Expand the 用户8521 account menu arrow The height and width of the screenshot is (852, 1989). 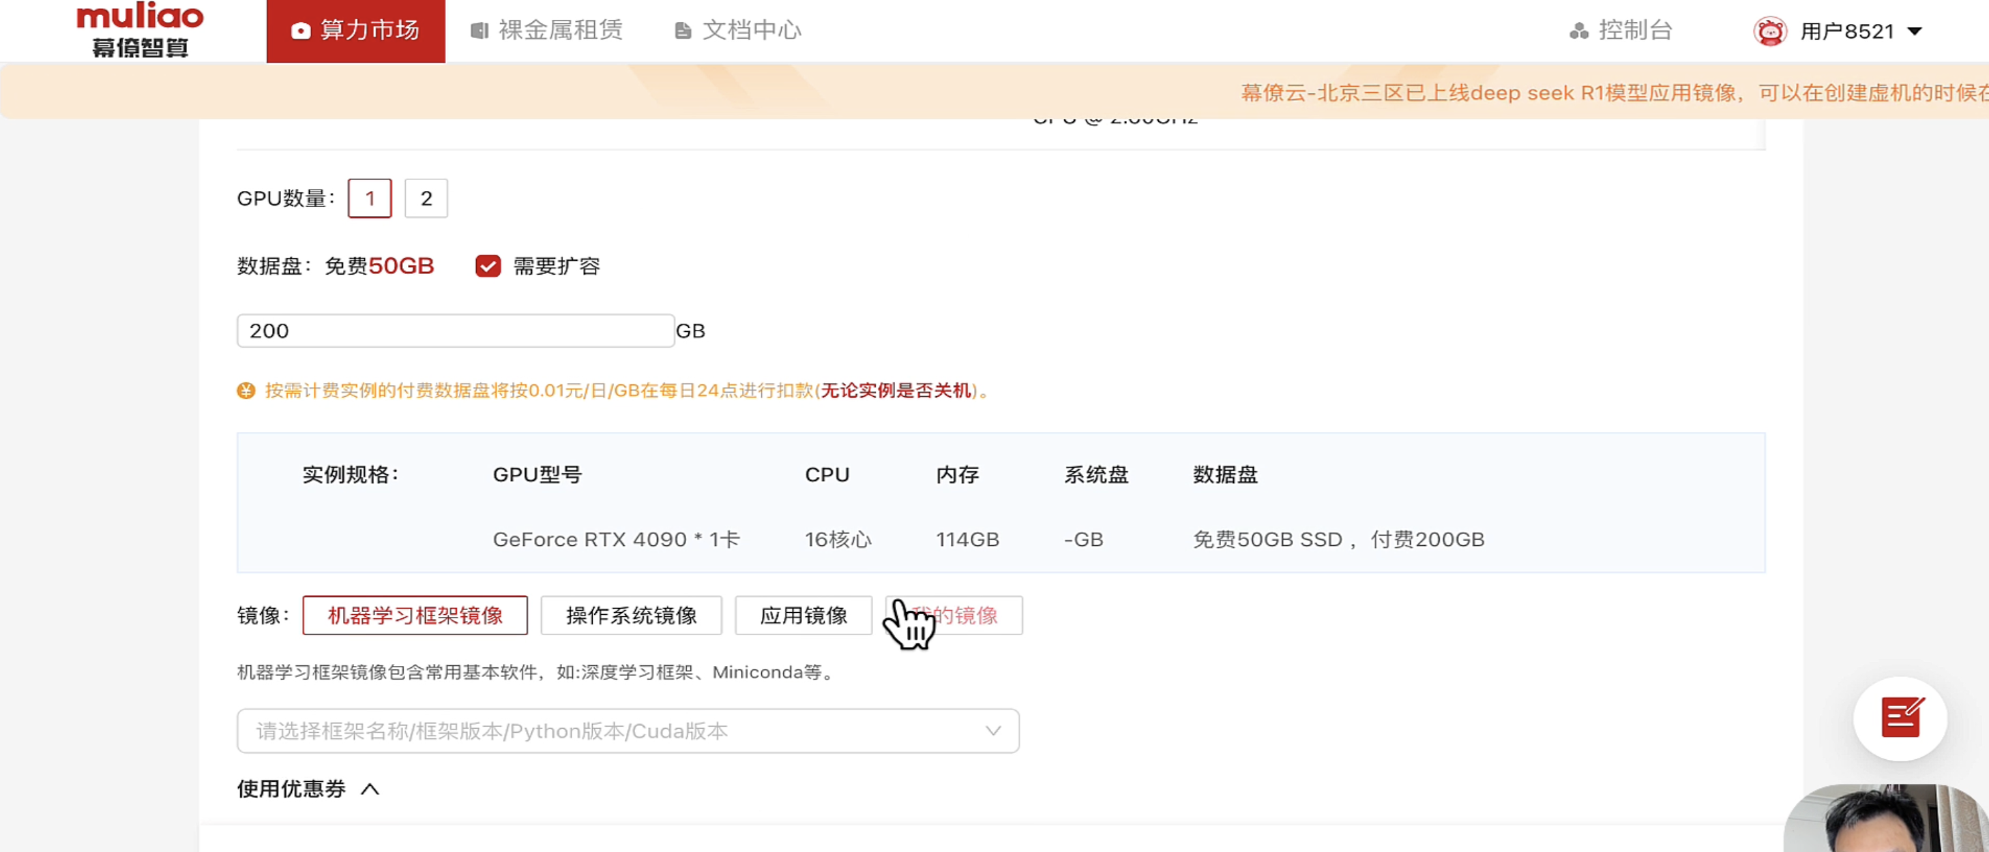coord(1914,31)
